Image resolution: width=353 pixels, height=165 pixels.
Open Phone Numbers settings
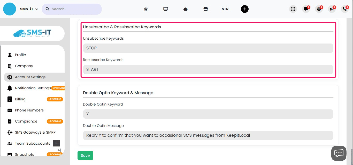coord(29,110)
